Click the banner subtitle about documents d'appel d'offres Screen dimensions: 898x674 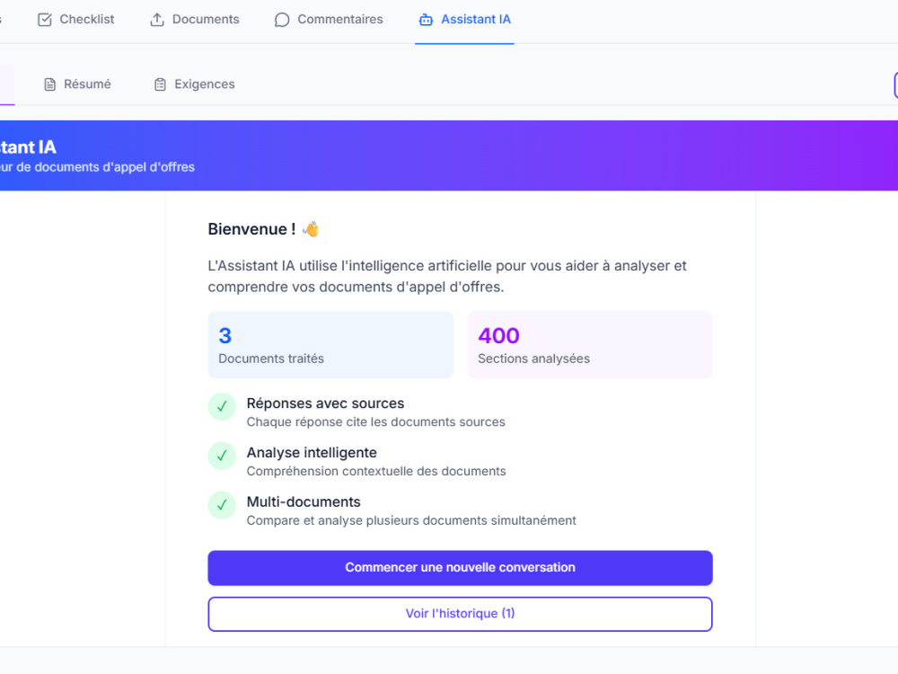pyautogui.click(x=97, y=167)
